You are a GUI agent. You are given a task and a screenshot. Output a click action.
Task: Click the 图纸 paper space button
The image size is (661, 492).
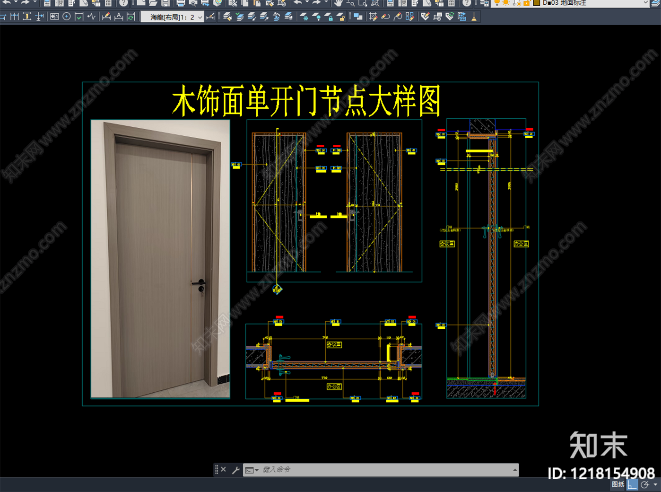tap(618, 484)
